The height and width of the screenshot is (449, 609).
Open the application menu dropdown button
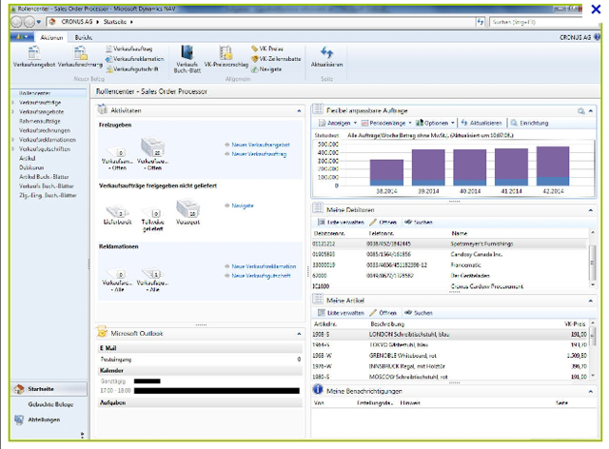[x=22, y=37]
